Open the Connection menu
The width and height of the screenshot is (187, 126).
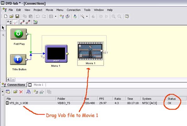point(74,10)
